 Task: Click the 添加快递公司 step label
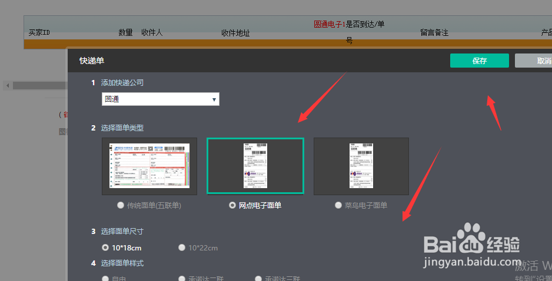[x=122, y=83]
